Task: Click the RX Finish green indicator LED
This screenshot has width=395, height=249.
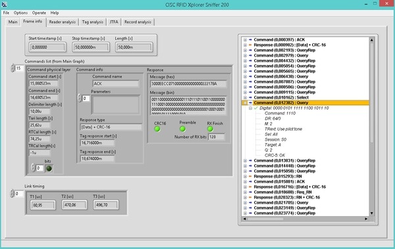Action: 210,129
